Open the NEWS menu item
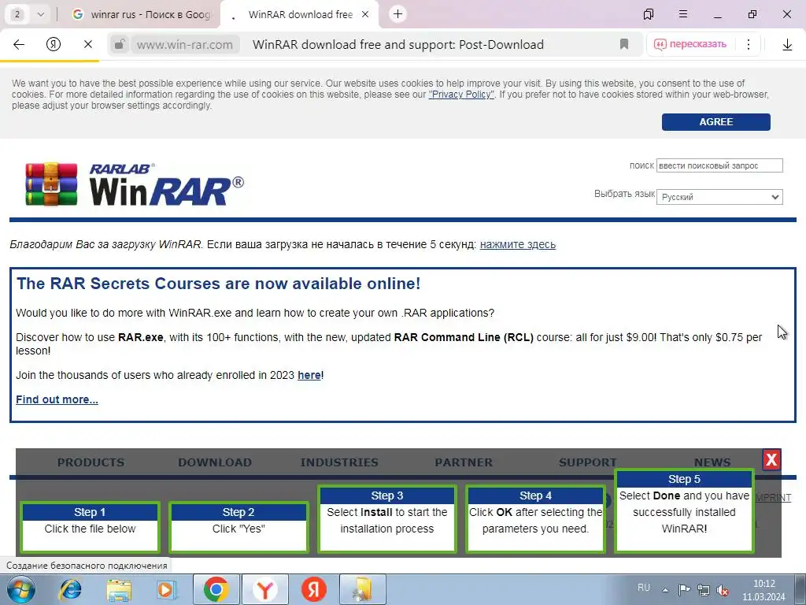 pyautogui.click(x=712, y=462)
